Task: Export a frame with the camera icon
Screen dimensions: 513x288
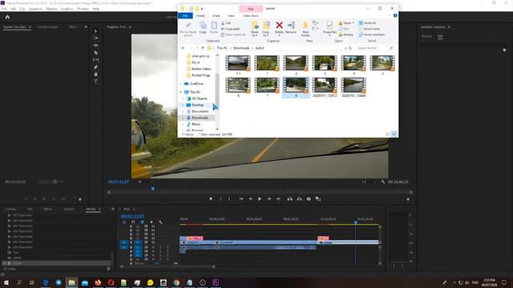Action: point(309,199)
